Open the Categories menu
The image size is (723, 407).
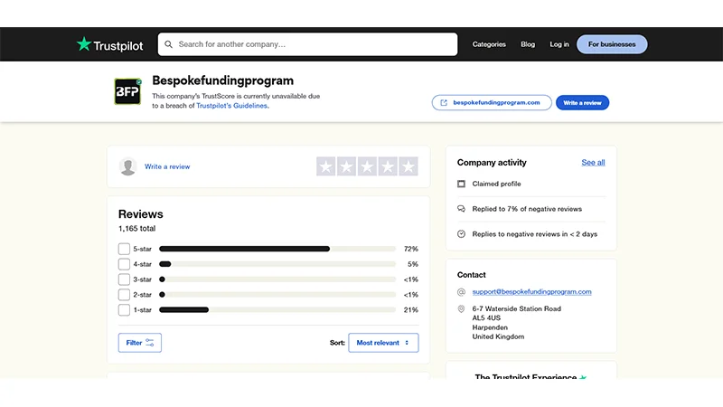coord(489,44)
